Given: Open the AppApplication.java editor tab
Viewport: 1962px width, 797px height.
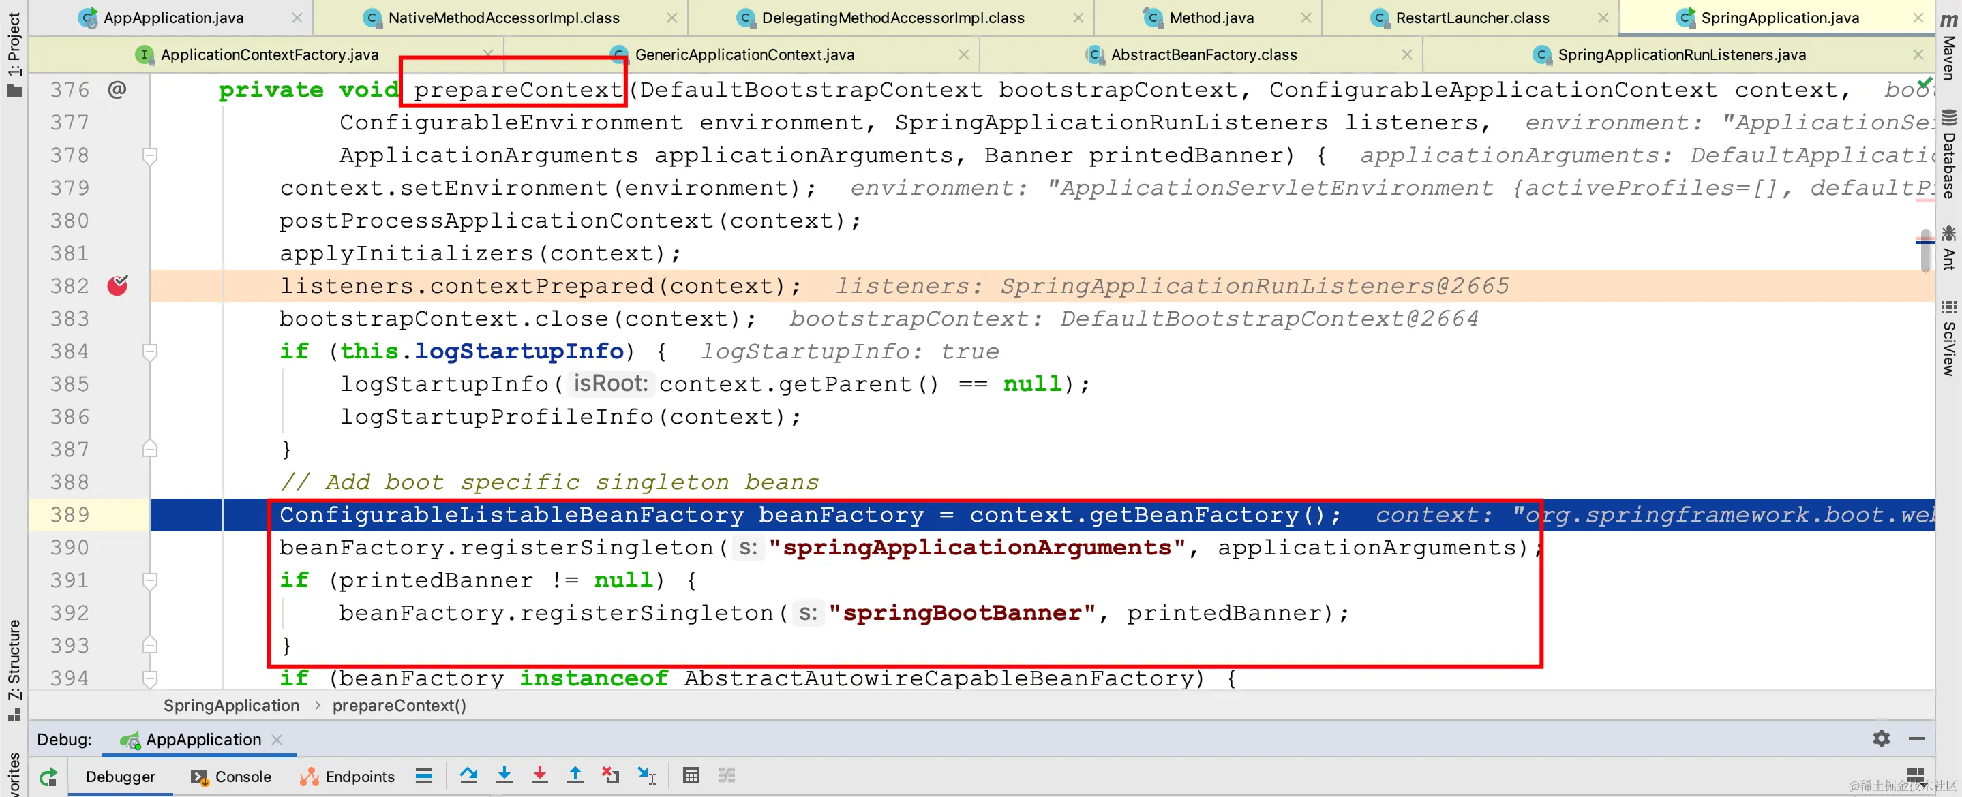Looking at the screenshot, I should [174, 18].
